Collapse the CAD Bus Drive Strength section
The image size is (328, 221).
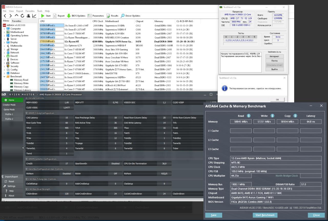point(27,189)
